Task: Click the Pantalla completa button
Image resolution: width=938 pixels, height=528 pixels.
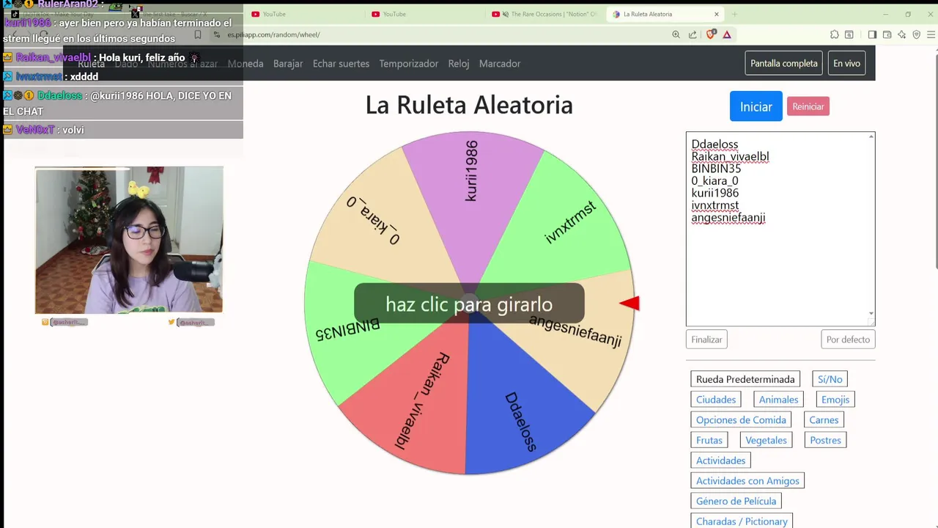Action: click(x=784, y=63)
